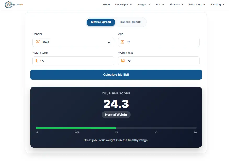Switch to Imperial (lbs/ft) units

[131, 22]
